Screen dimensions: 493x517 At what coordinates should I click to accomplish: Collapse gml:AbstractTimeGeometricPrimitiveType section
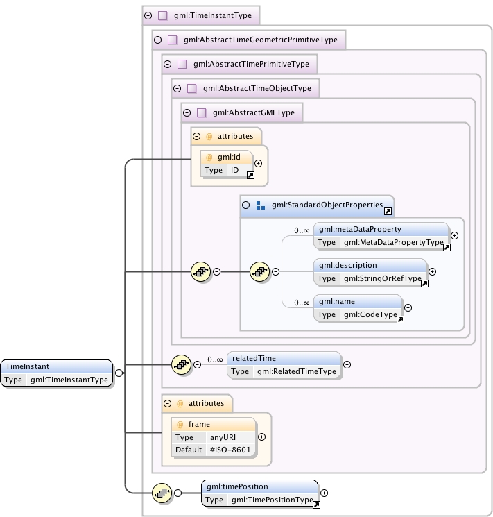pos(158,40)
